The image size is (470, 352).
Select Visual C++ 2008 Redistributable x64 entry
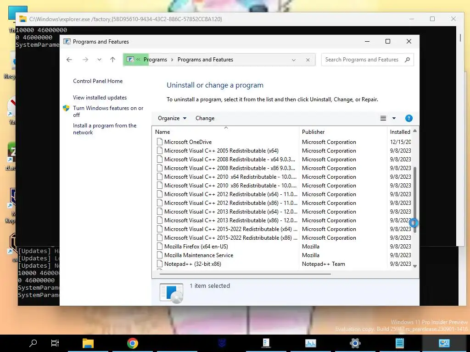point(229,159)
